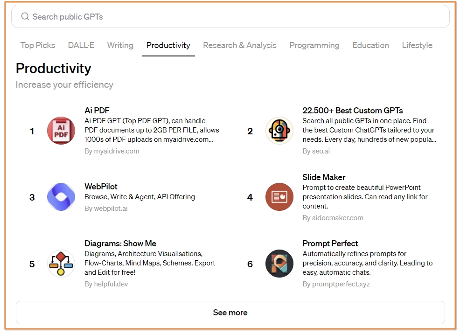Select the Productivity tab
Image resolution: width=460 pixels, height=334 pixels.
pyautogui.click(x=168, y=45)
